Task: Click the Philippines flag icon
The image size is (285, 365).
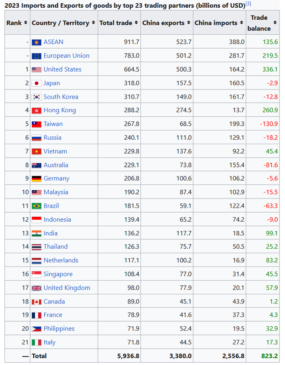Action: (36, 329)
